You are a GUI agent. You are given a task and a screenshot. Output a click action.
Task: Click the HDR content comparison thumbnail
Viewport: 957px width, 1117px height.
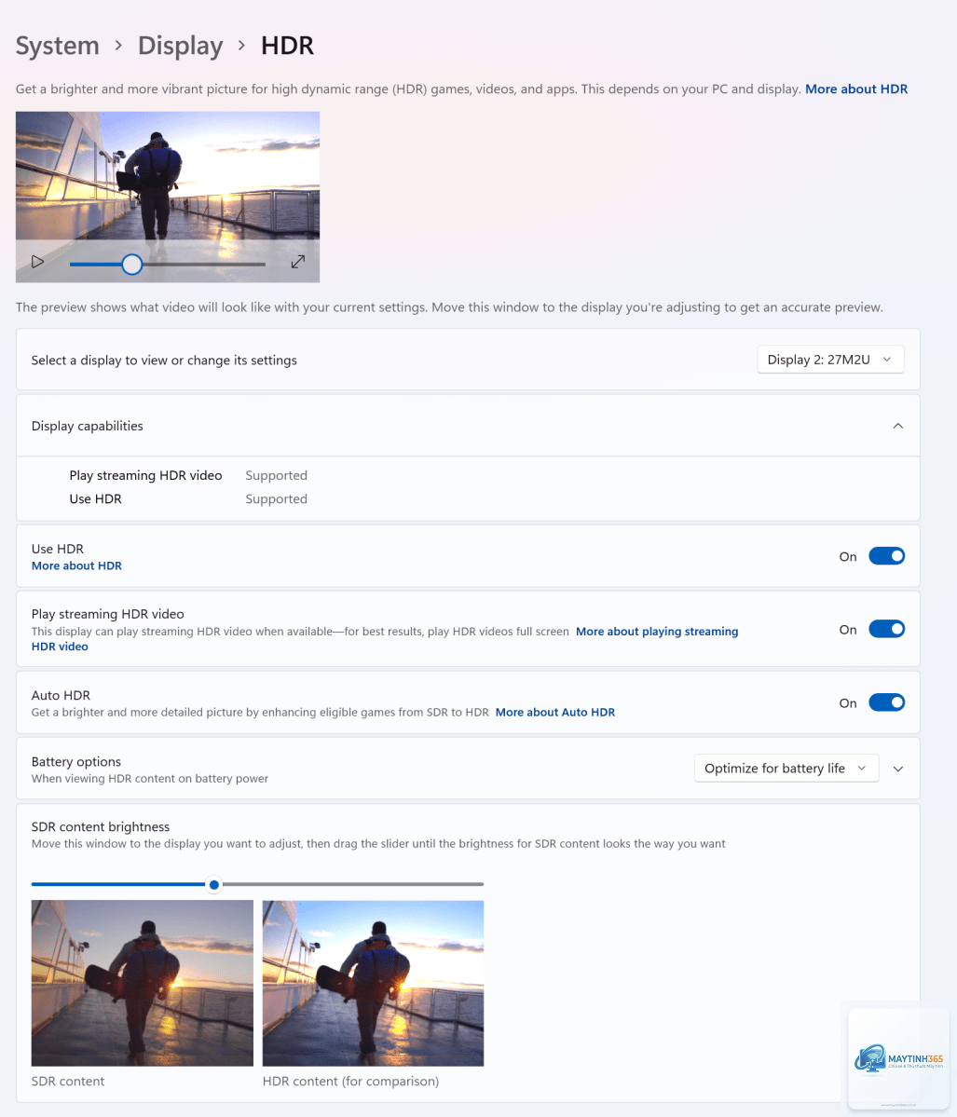(373, 983)
